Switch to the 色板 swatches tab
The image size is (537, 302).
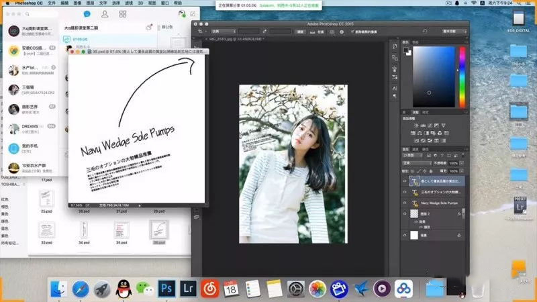coord(416,42)
